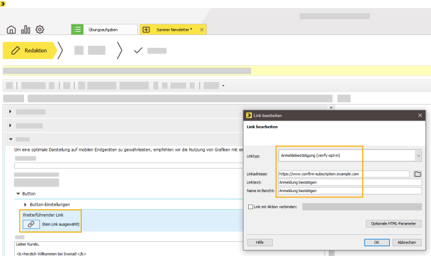
Task: Open the reports bar chart icon
Action: pos(26,30)
